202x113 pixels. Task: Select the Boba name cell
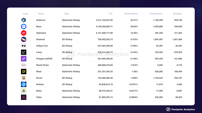39,91
